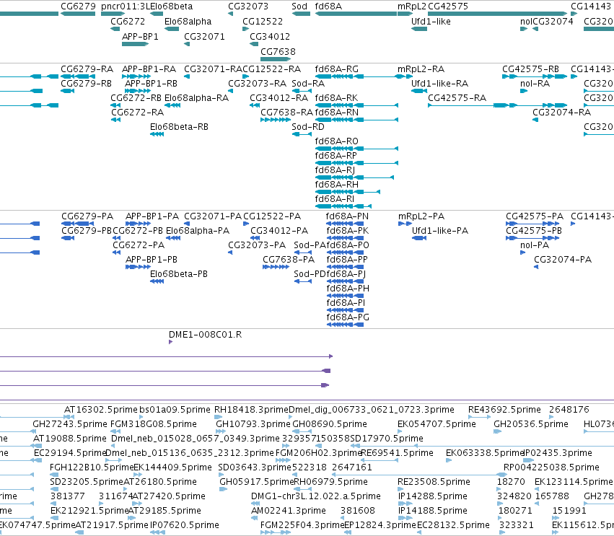This screenshot has width=614, height=536.
Task: Select the CG42575-PB protein label
Action: tap(534, 231)
